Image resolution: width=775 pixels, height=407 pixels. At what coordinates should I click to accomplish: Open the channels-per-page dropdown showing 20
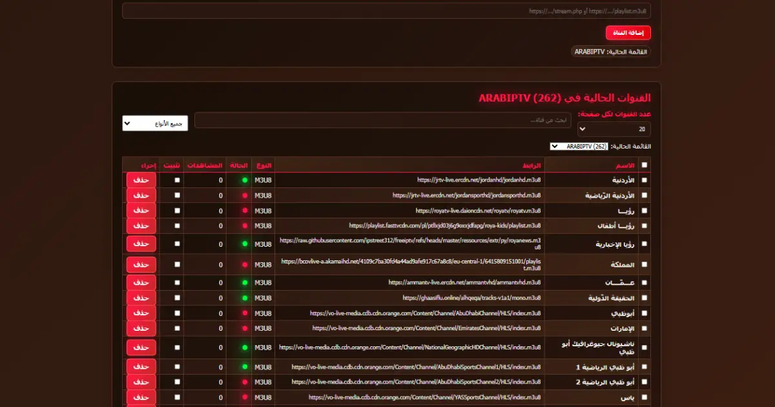(614, 129)
